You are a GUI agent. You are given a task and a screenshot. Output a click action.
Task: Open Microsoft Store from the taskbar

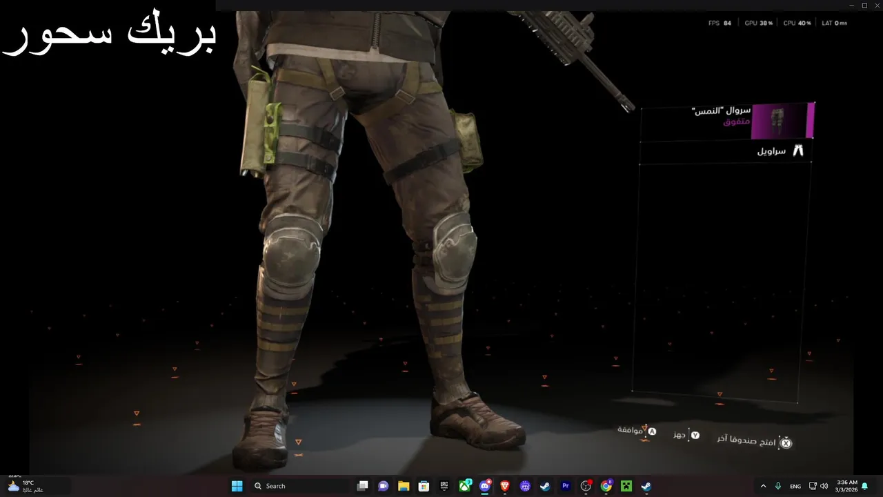(x=424, y=486)
